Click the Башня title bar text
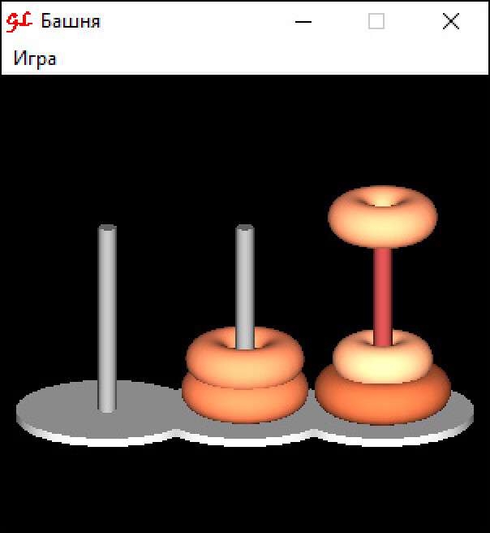 71,21
